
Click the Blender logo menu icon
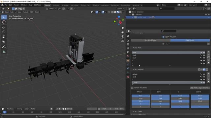2,5
